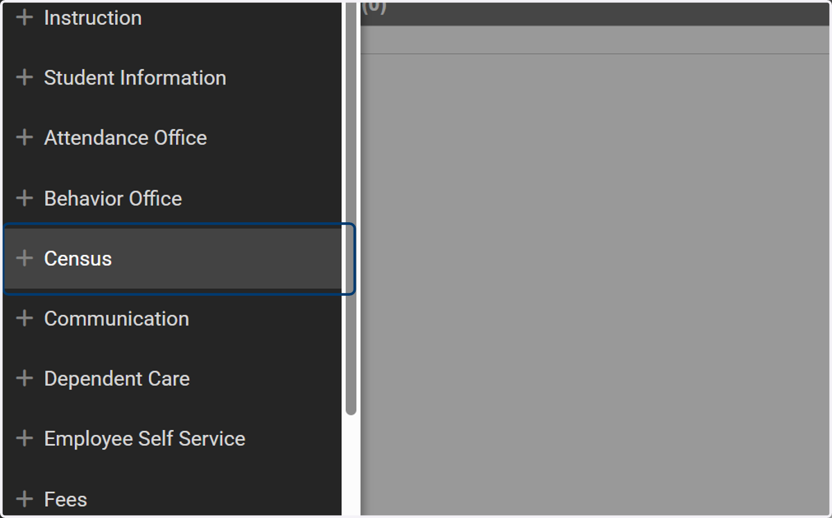Expand the Instruction plus icon

tap(24, 17)
